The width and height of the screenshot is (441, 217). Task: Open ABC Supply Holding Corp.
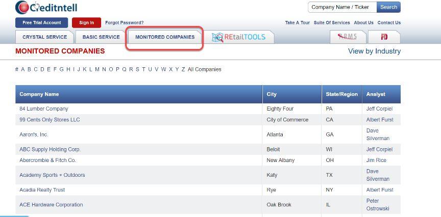coord(50,150)
